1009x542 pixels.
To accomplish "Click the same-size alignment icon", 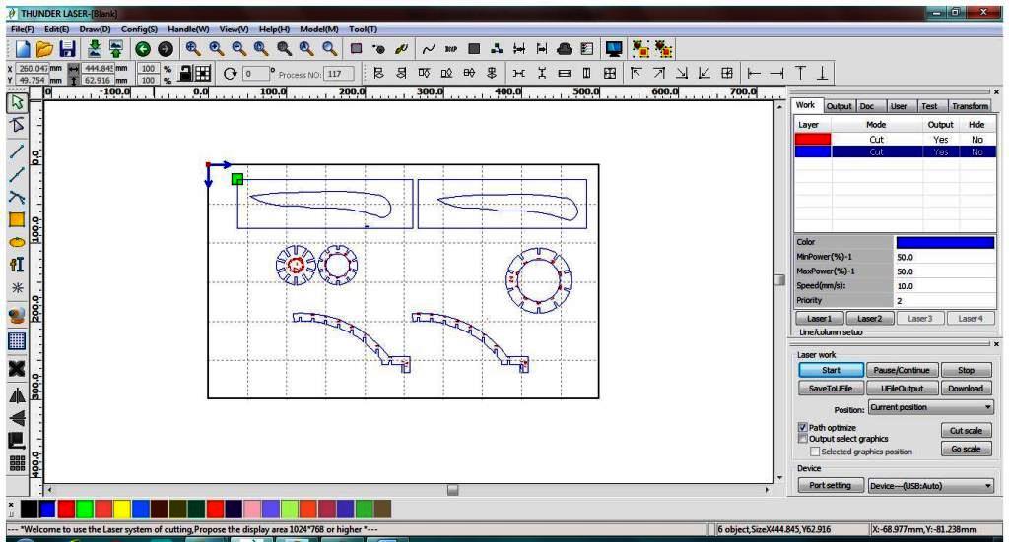I will (x=609, y=73).
